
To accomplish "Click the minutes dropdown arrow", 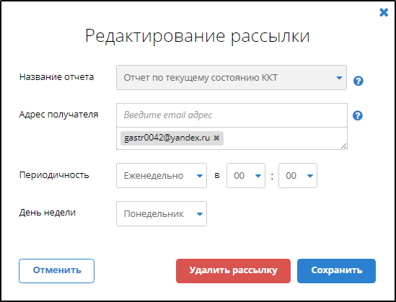I will pos(310,176).
